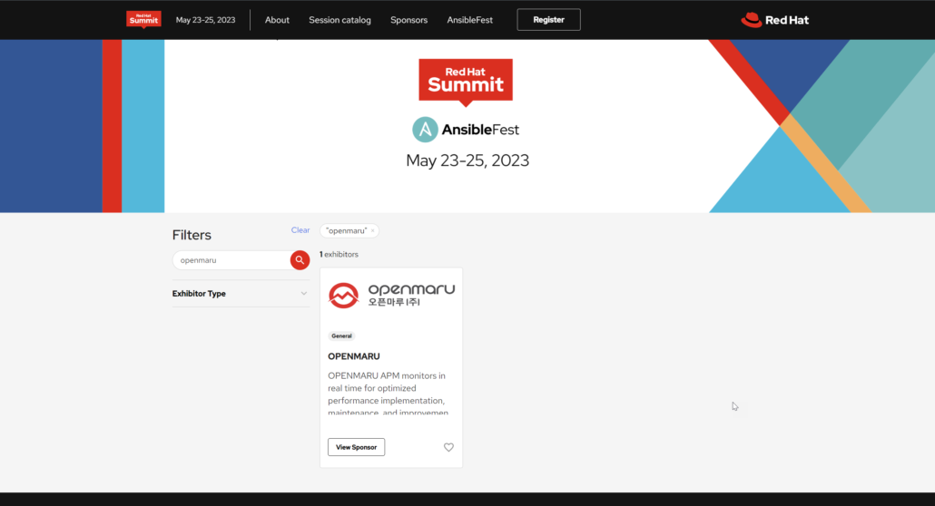Viewport: 935px width, 506px height.
Task: Click the General tag on the card
Action: 341,336
